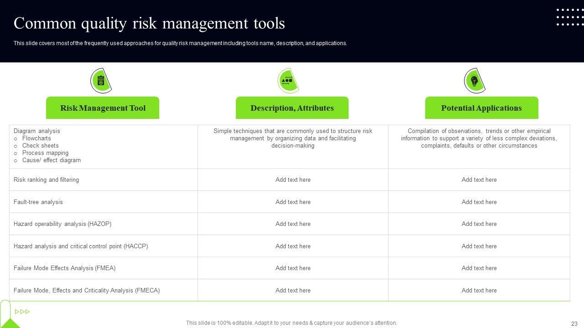The height and width of the screenshot is (328, 584).
Task: Click the slide subtitle description text
Action: pyautogui.click(x=180, y=43)
